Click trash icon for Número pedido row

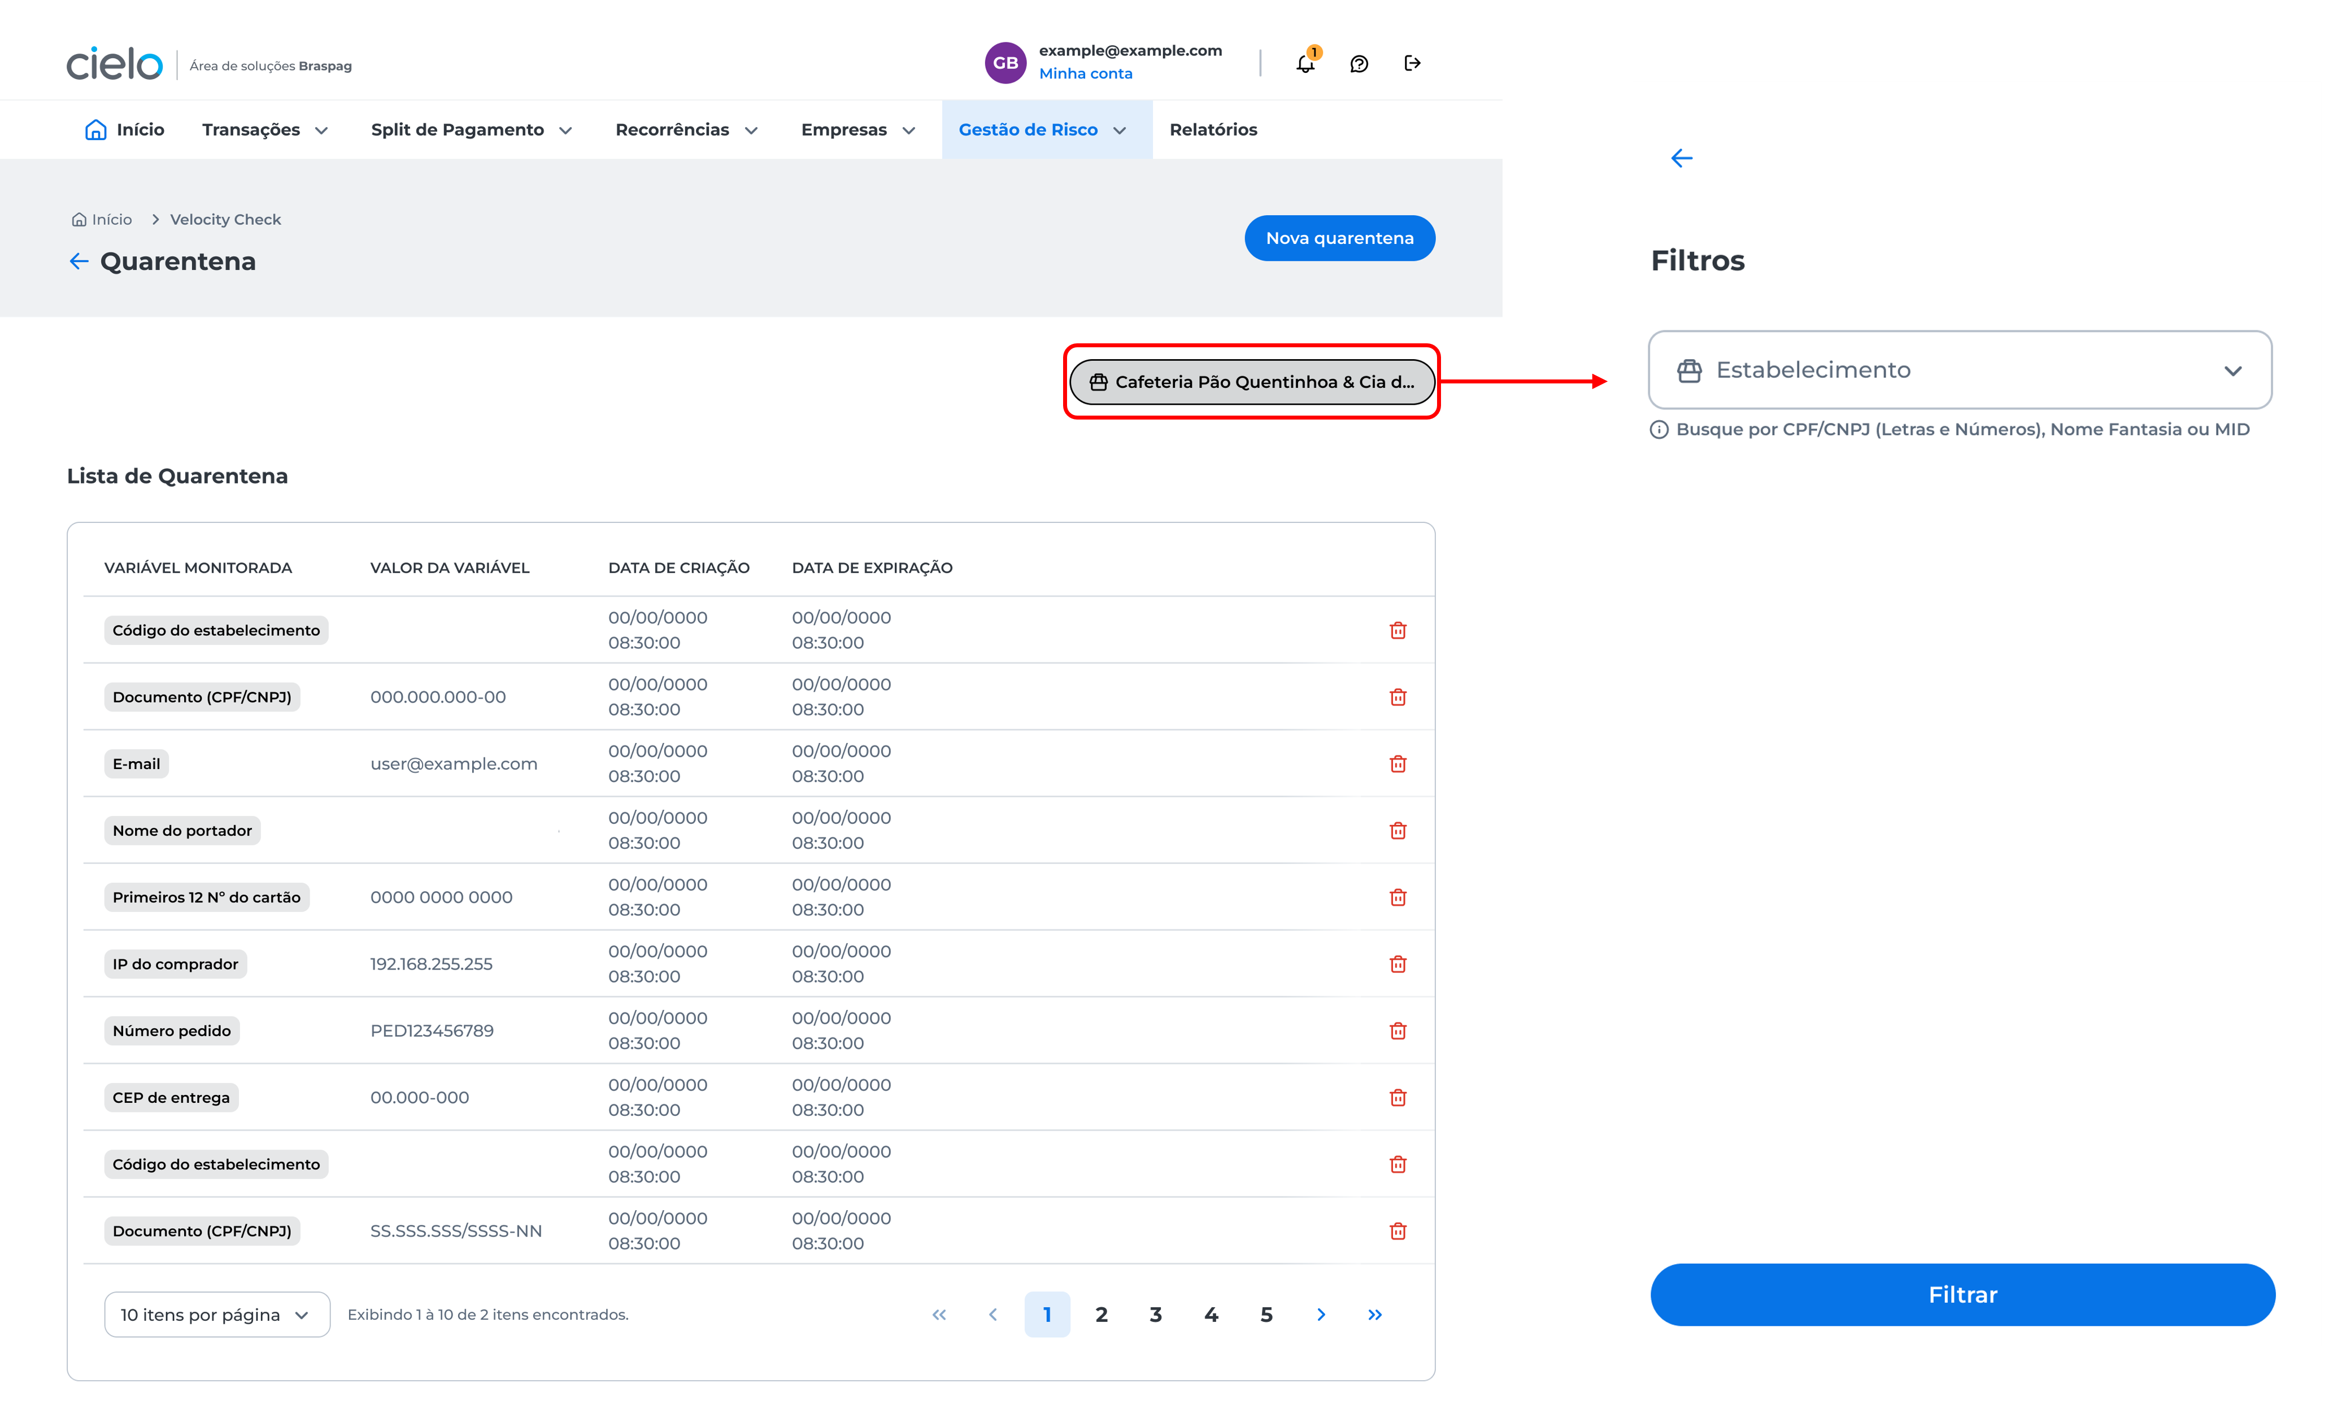pyautogui.click(x=1398, y=1031)
